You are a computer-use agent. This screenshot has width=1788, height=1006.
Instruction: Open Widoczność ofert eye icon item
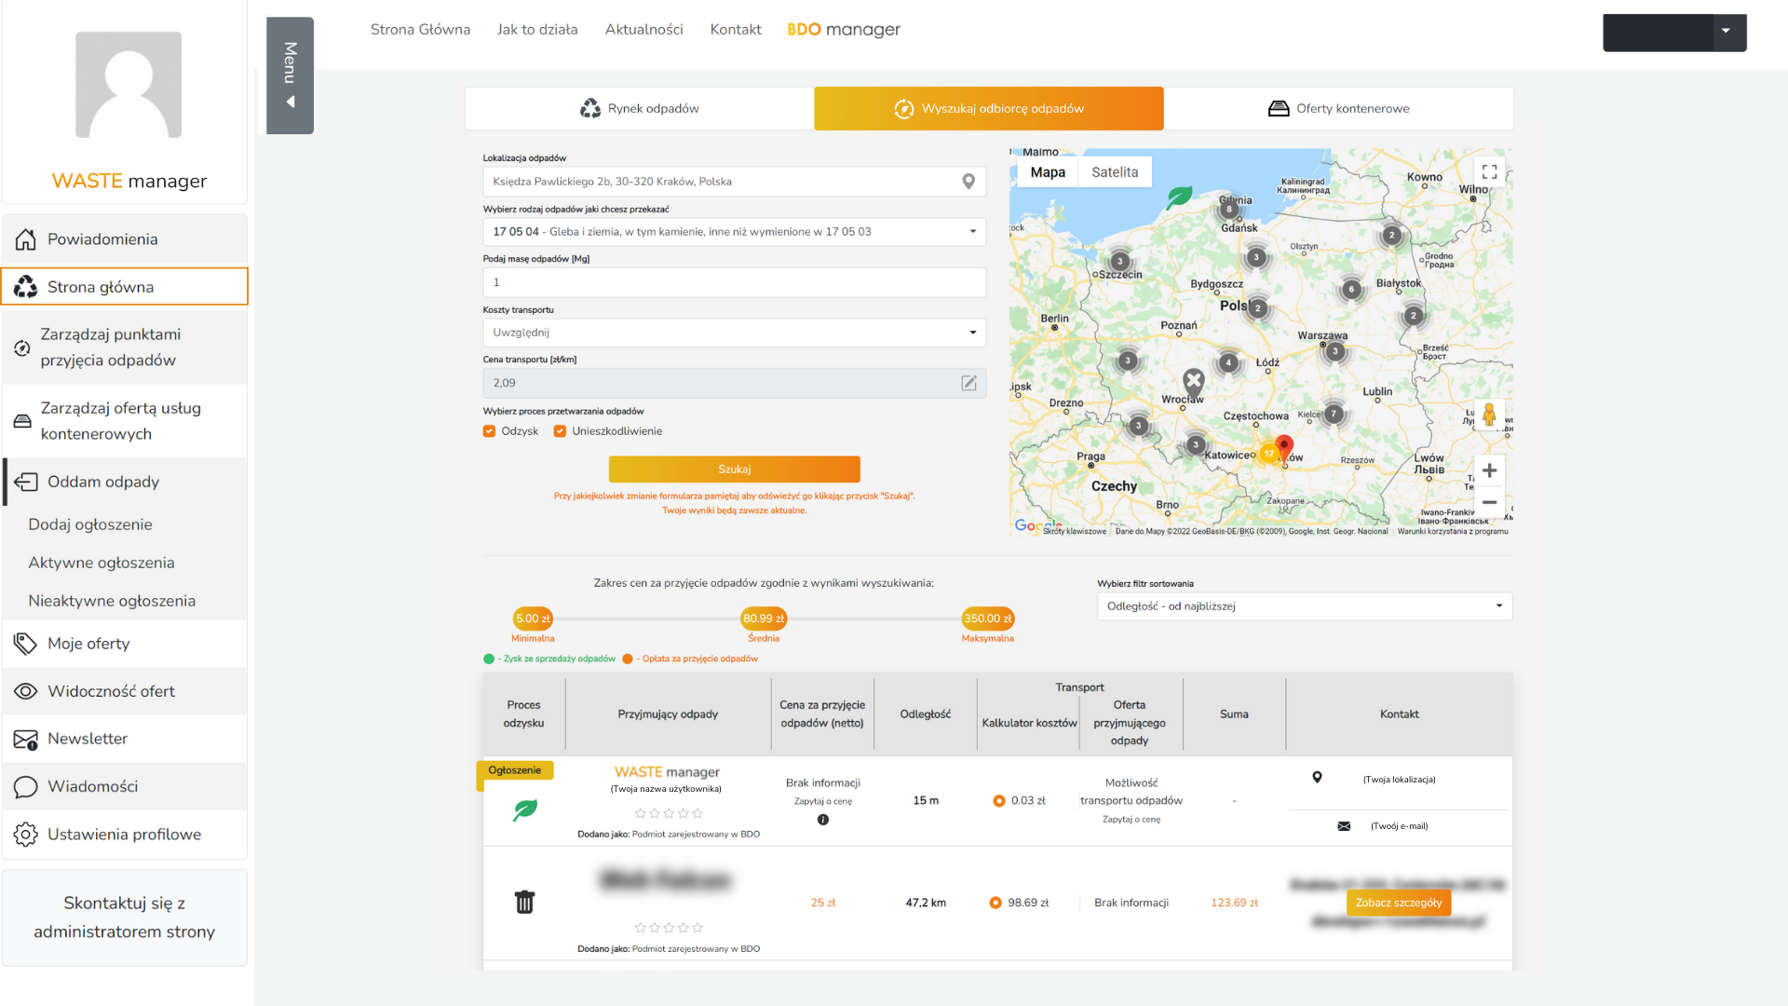(x=125, y=691)
